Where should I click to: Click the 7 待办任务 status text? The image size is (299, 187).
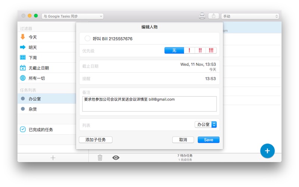tap(185, 156)
